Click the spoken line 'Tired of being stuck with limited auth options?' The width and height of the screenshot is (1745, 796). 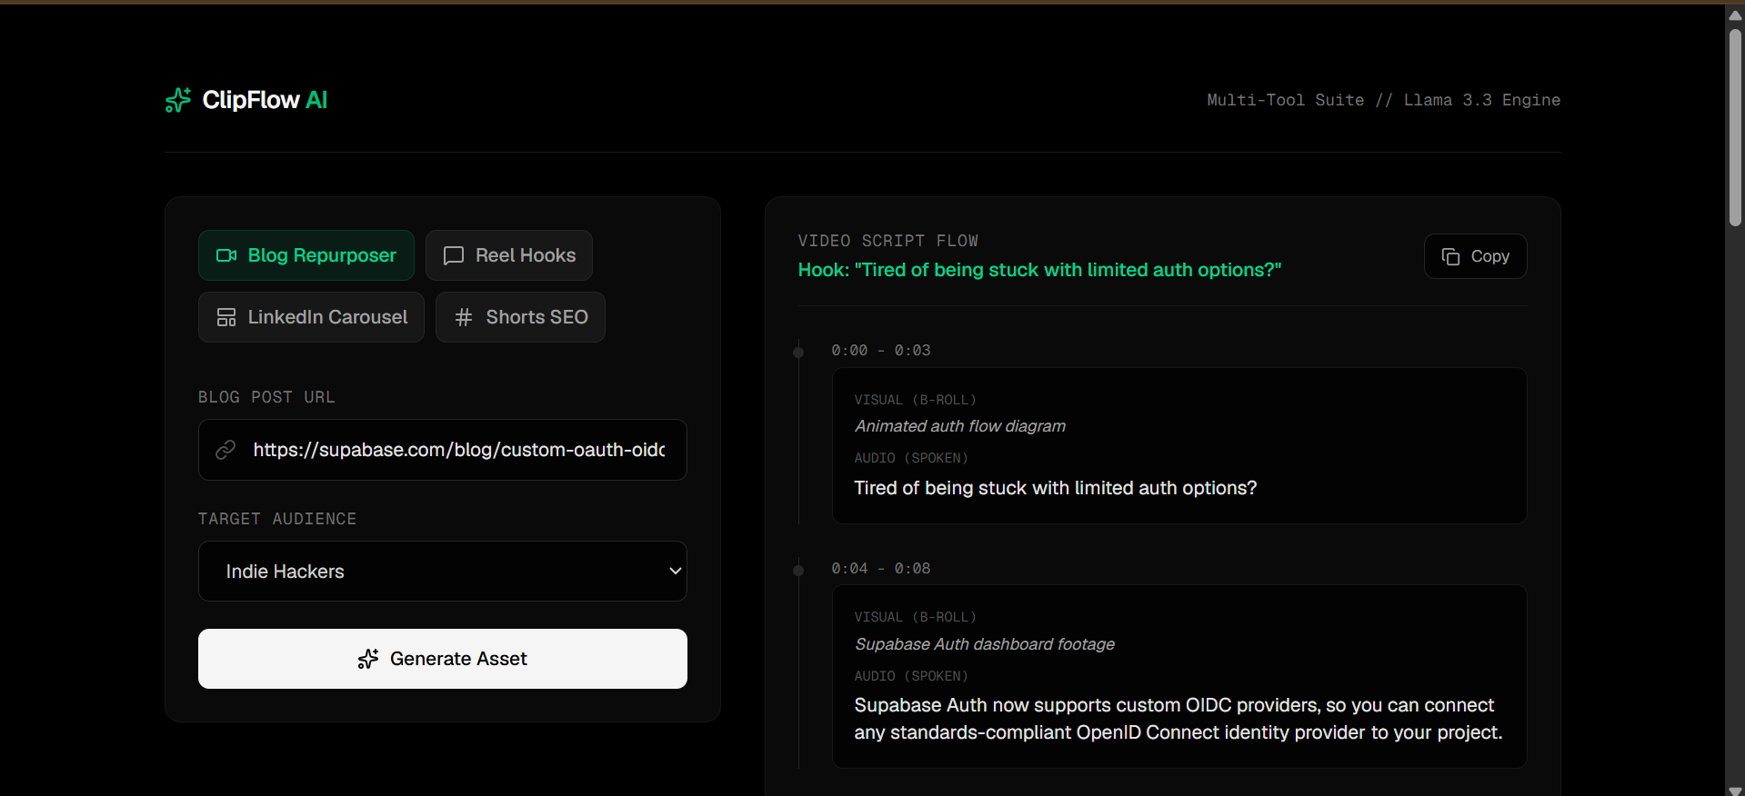(x=1055, y=488)
